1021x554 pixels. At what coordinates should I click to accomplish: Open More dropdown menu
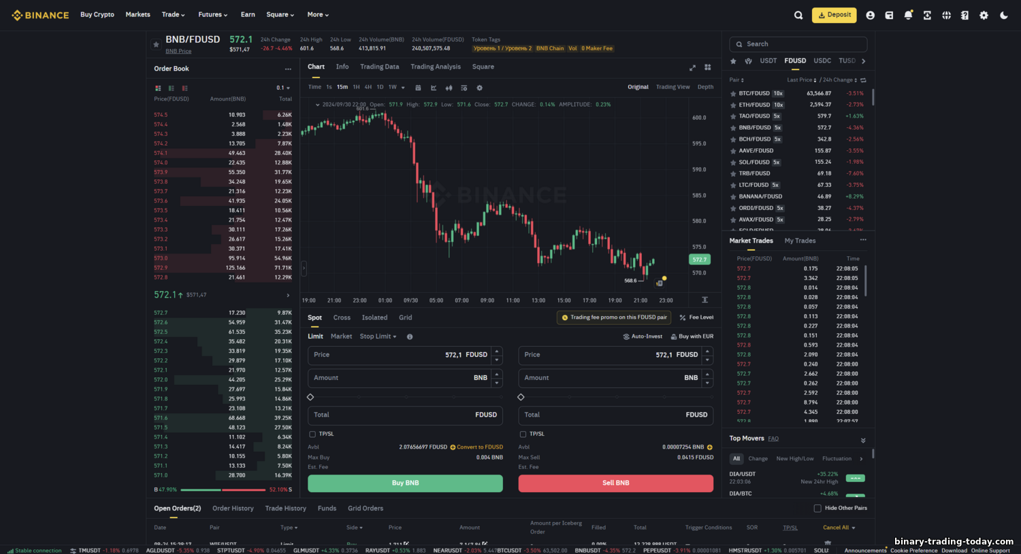point(318,14)
